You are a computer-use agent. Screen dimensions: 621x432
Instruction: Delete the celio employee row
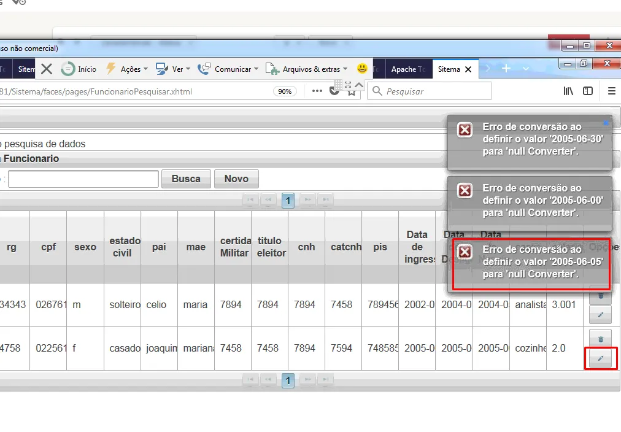pos(600,296)
